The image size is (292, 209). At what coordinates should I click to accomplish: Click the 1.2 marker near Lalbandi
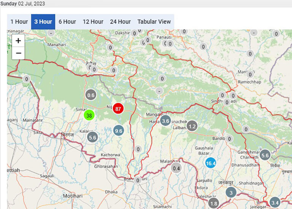pyautogui.click(x=192, y=126)
